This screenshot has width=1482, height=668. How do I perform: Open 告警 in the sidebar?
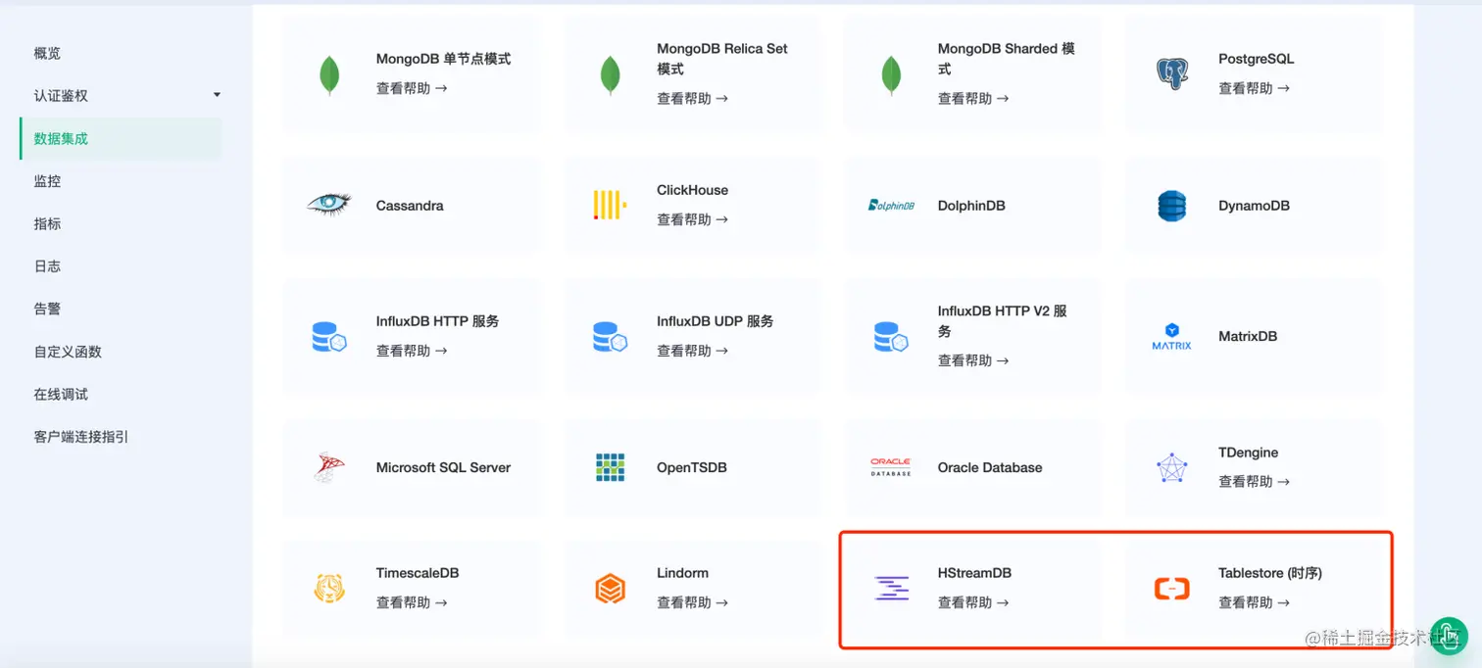47,309
